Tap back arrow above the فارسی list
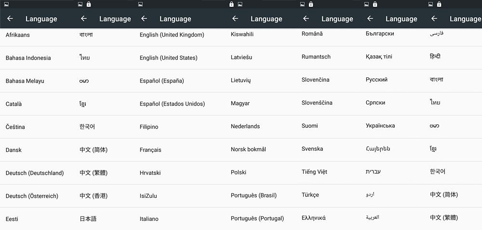Screen dimensions: 482x230 click(434, 19)
